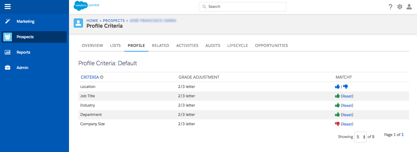Open the Showing rows-per-page dropdown
The height and width of the screenshot is (152, 417).
coord(360,137)
